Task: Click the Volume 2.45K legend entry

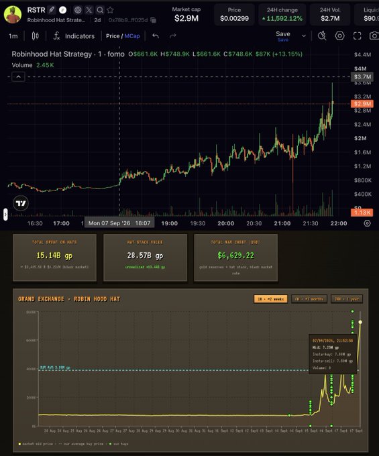Action: coord(33,65)
